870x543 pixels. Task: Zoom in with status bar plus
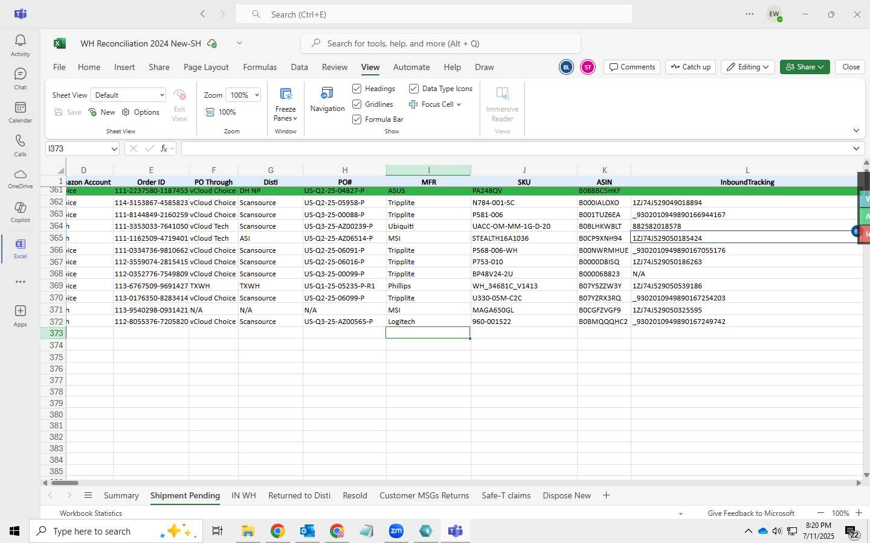(859, 513)
